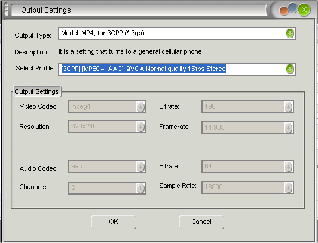318x243 pixels.
Task: Open the Select Profile dropdown arrow
Action: pyautogui.click(x=290, y=69)
